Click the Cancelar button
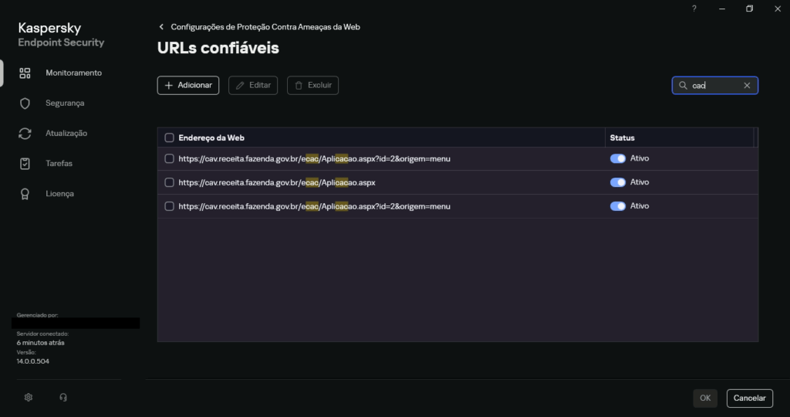The width and height of the screenshot is (790, 417). [x=750, y=398]
